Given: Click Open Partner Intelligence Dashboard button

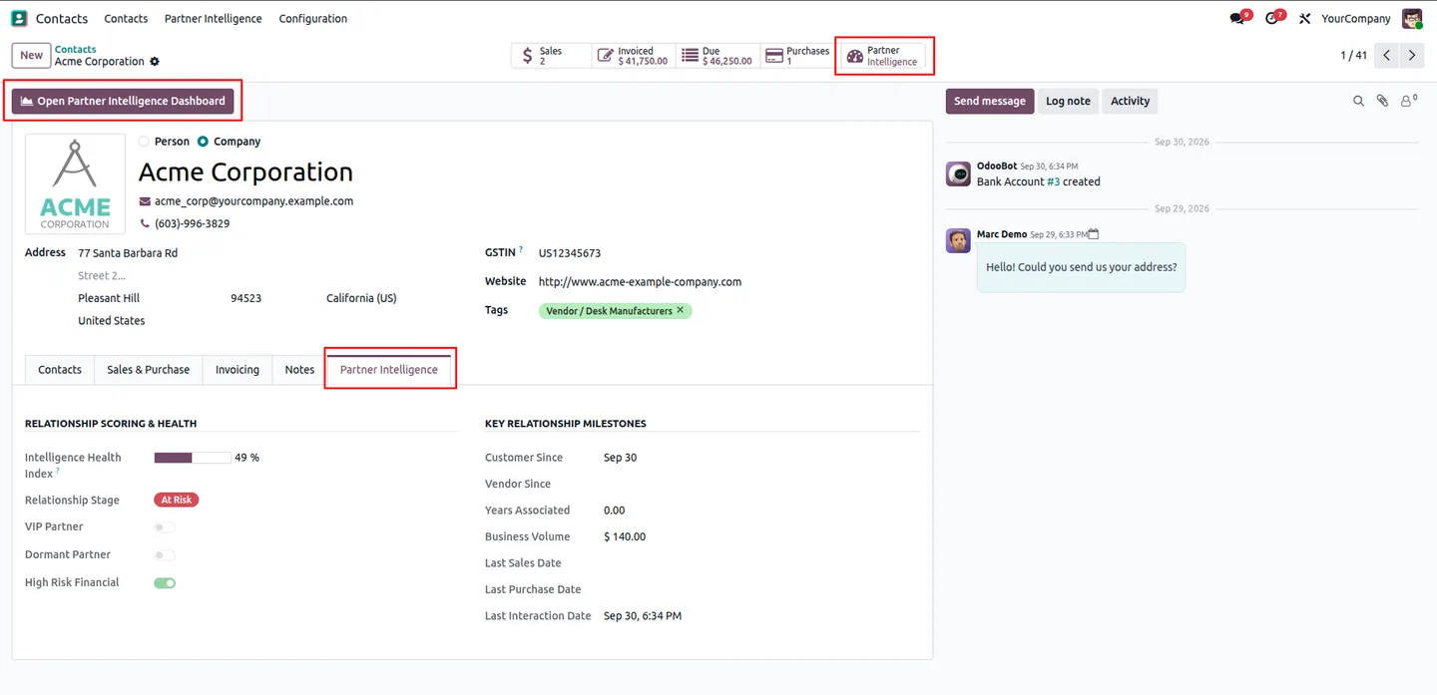Looking at the screenshot, I should click(123, 101).
